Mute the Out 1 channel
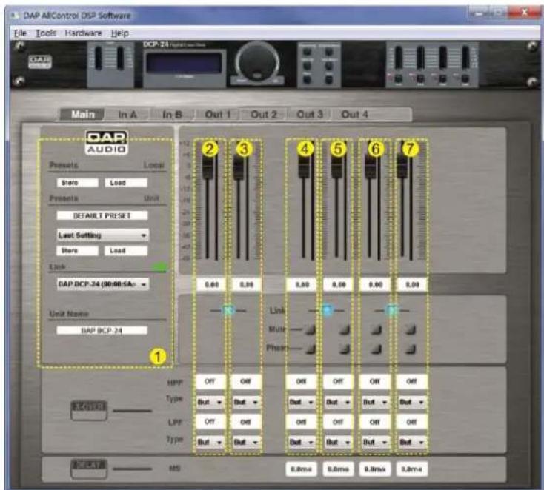The width and height of the screenshot is (544, 490). (310, 329)
